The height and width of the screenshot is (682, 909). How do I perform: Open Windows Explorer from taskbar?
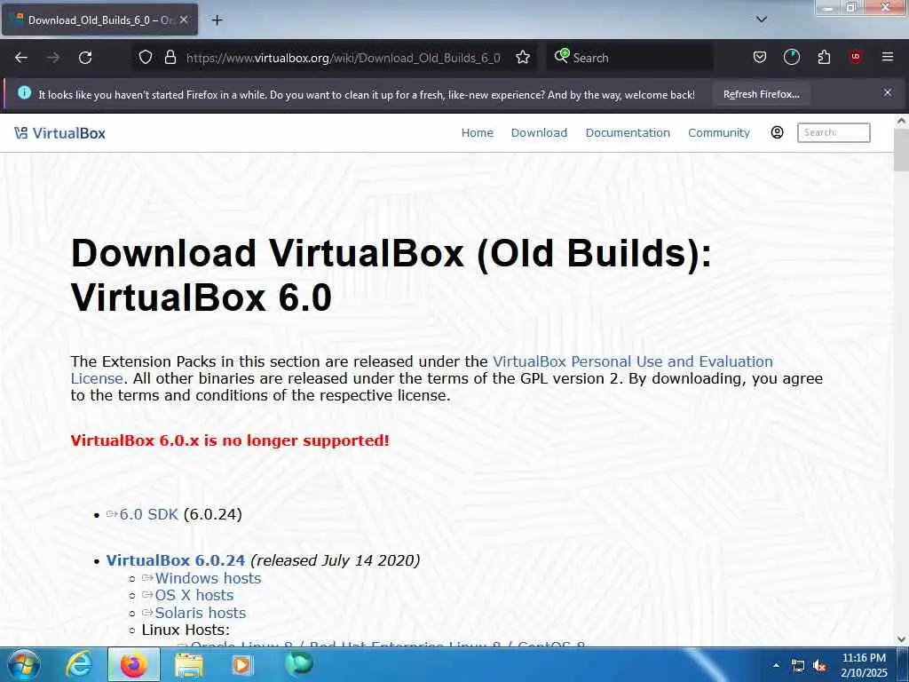click(189, 665)
